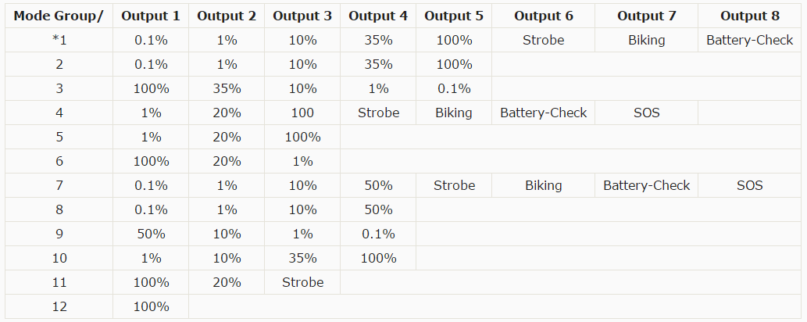Image resolution: width=807 pixels, height=322 pixels.
Task: Click the 100% cell in mode group 12
Action: (x=151, y=306)
